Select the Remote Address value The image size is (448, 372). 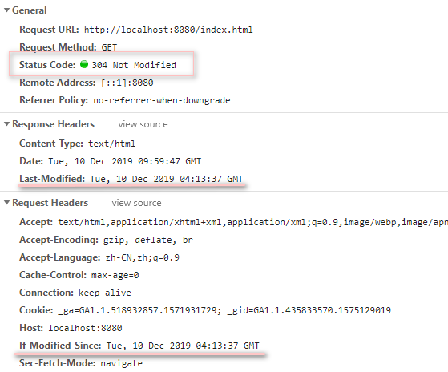pos(127,83)
